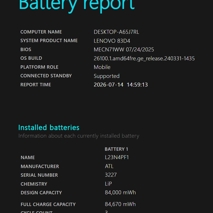Select the full charge capacity 84,670 mWh

tap(120, 204)
